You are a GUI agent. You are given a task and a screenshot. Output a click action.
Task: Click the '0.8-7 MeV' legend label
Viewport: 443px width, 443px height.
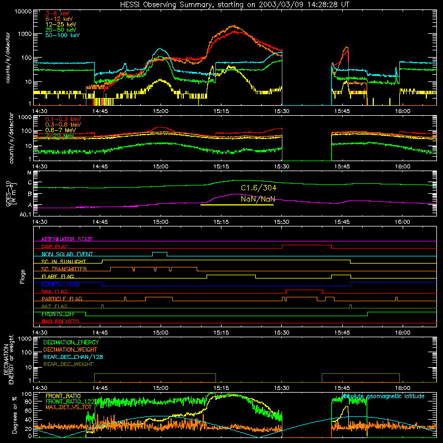point(60,130)
